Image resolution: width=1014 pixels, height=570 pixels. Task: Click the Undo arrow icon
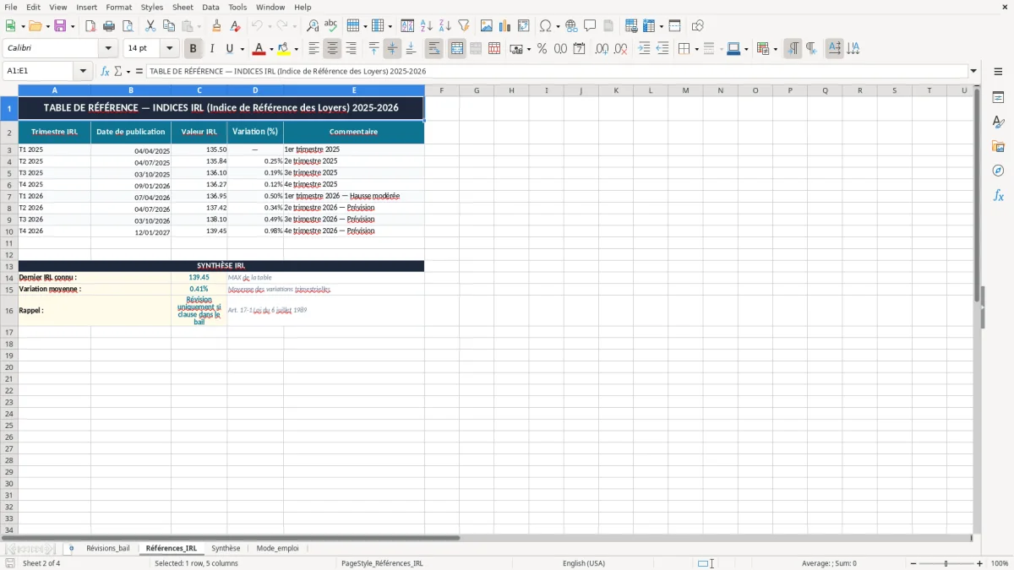(x=257, y=26)
